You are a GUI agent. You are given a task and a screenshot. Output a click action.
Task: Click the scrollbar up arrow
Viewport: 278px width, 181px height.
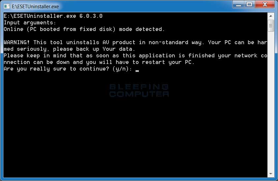coord(271,16)
